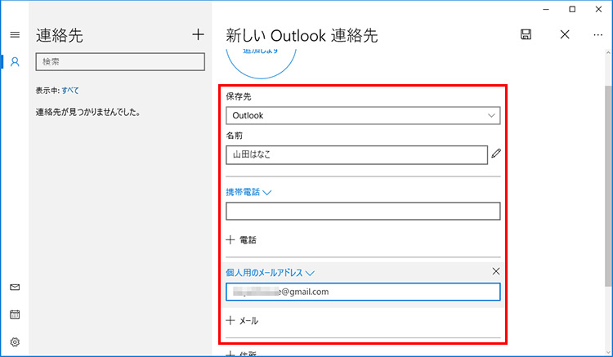Image resolution: width=613 pixels, height=357 pixels.
Task: Add another email with メール button
Action: 242,321
